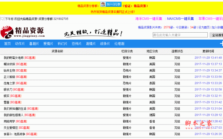Click the 设为首页 link
Image resolution: width=223 pixels, height=139 pixels.
[204, 27]
